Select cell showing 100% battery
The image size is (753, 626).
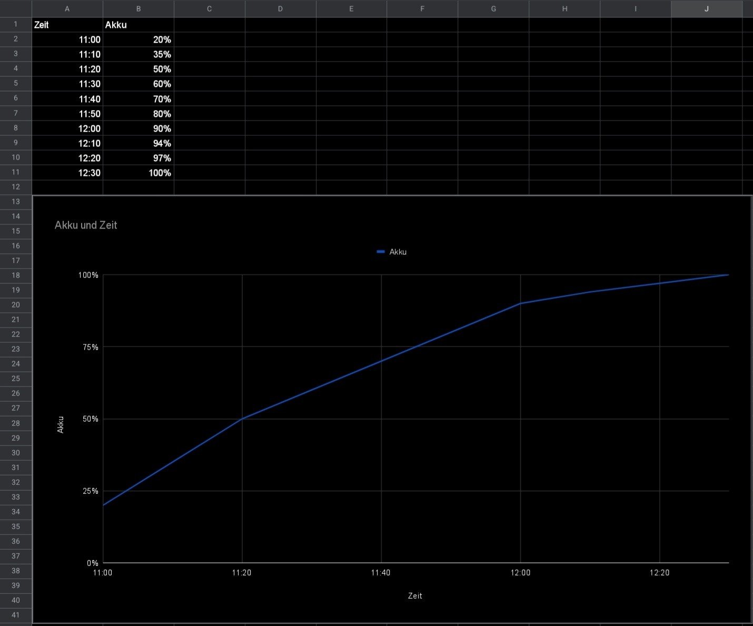[138, 173]
